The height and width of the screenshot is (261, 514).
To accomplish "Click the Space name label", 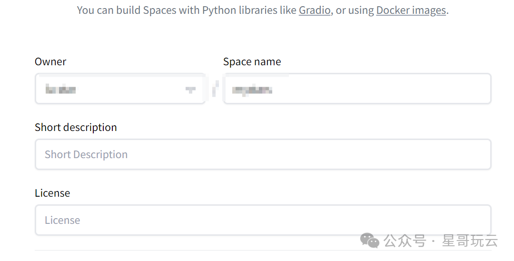I will [252, 61].
